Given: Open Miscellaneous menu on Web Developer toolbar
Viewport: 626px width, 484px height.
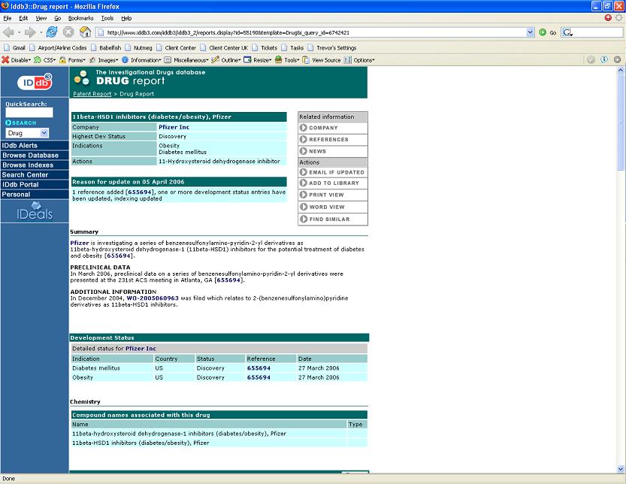Looking at the screenshot, I should [x=186, y=60].
